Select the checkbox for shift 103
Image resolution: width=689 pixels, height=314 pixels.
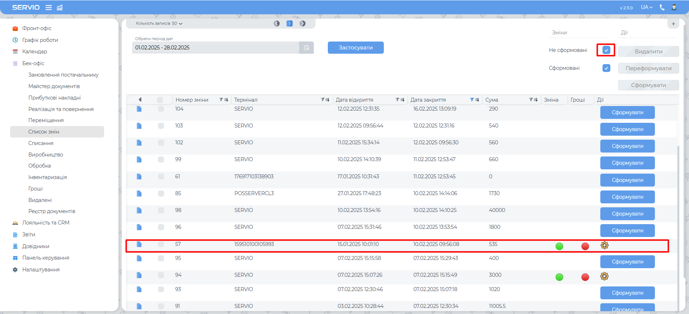point(161,126)
